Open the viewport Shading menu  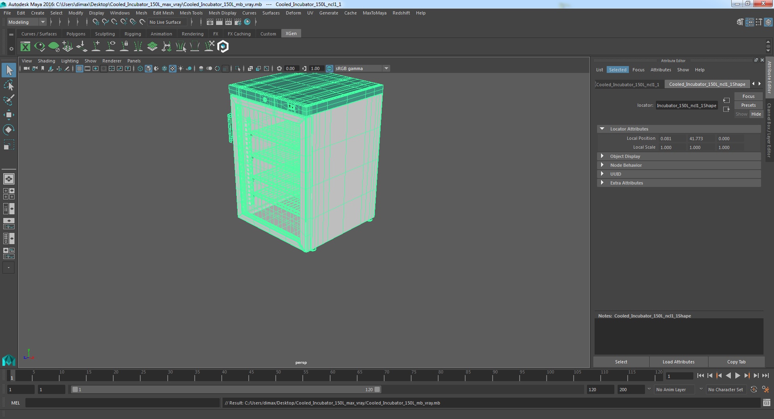(x=46, y=61)
